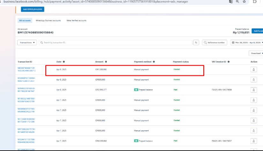Click the browser zoom magnifier icon
Viewport: 263px width, 151px height.
[x=238, y=2]
